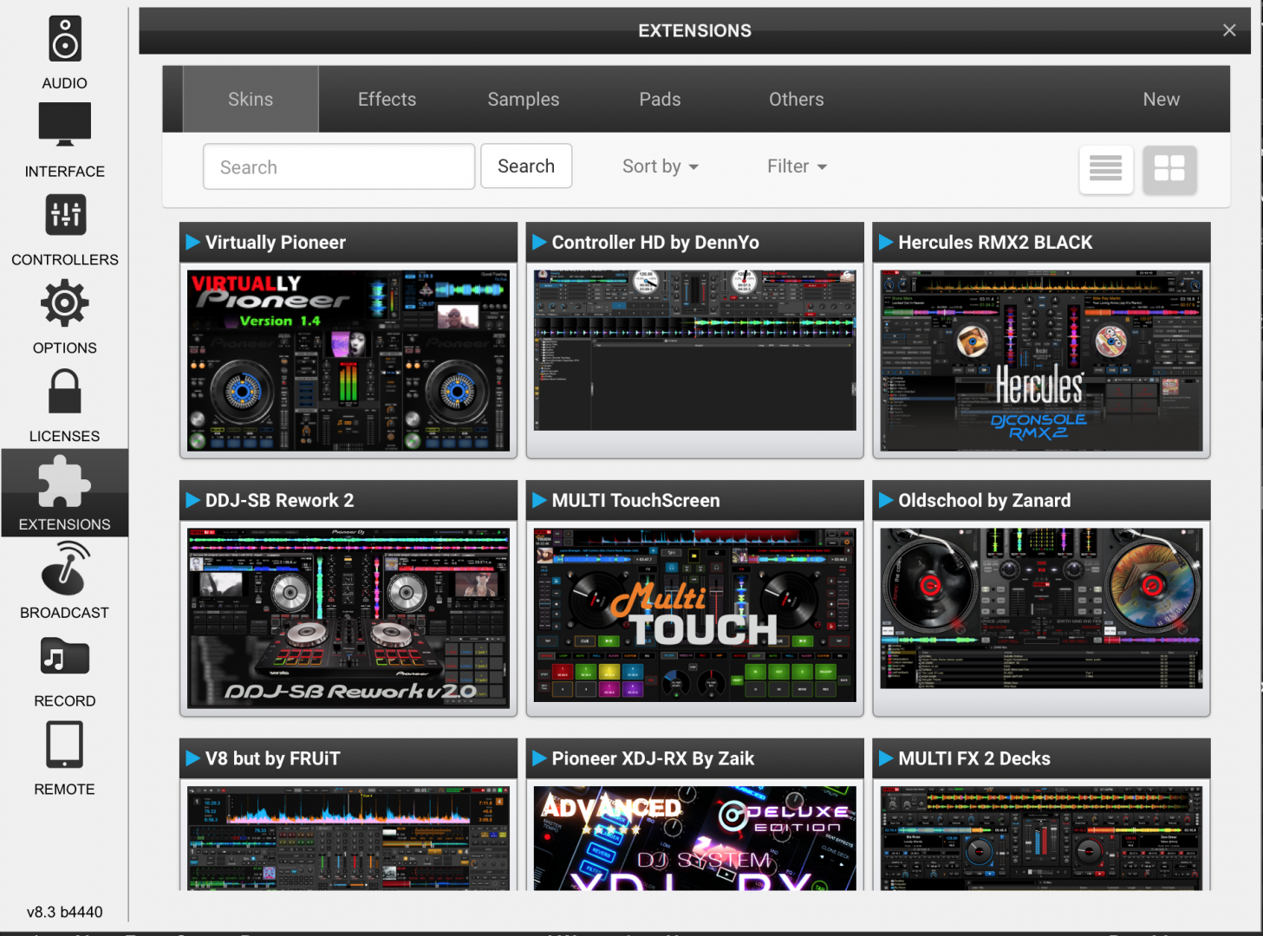
Task: Open Oldschool by Zanard skin preview
Action: point(1041,608)
